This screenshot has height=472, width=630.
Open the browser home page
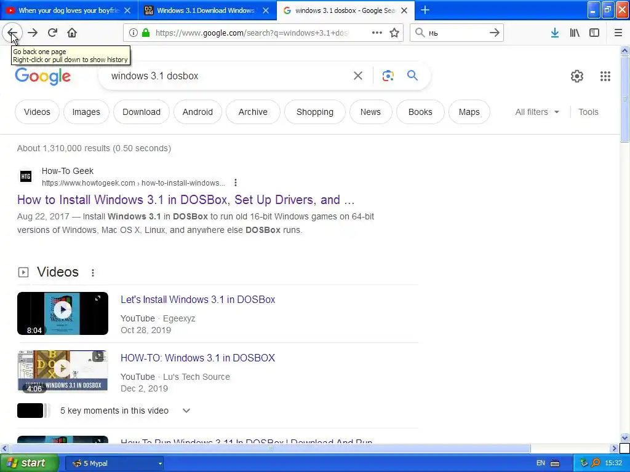[x=72, y=33]
